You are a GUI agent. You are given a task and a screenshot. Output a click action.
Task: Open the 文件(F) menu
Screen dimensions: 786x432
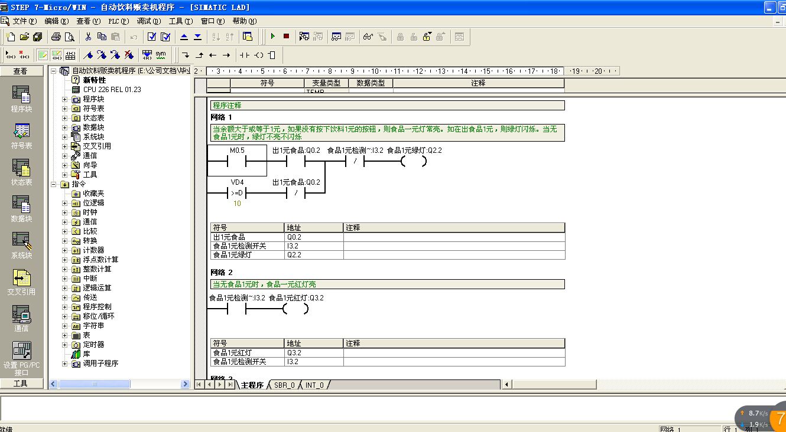coord(24,21)
